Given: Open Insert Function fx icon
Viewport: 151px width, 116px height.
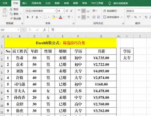Looking at the screenshot, I should (x=44, y=30).
